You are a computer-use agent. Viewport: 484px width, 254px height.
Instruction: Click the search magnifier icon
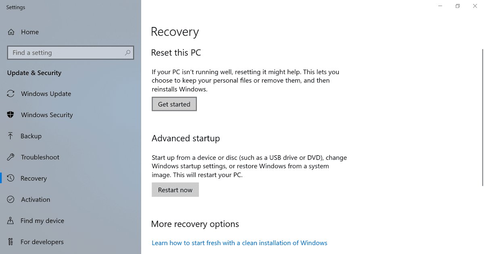click(128, 52)
